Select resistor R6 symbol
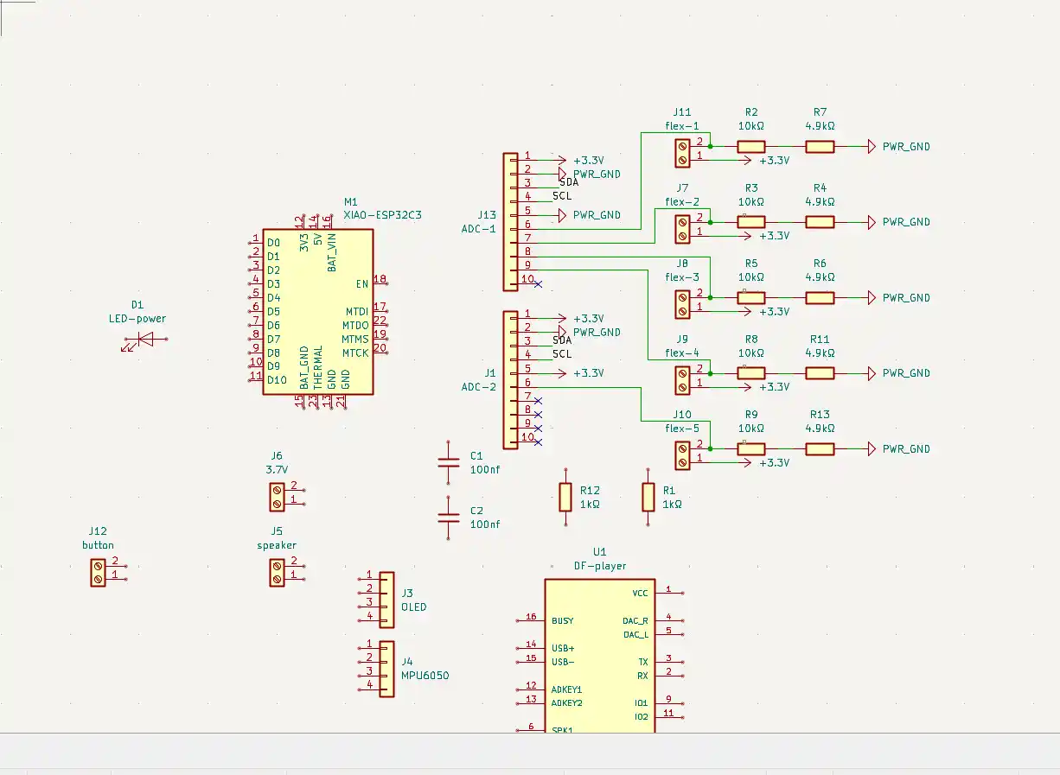 point(821,298)
